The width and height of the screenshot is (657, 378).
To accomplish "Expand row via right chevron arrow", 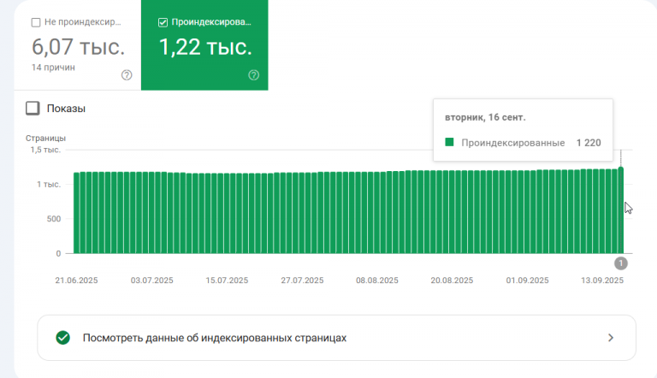I will pyautogui.click(x=611, y=338).
